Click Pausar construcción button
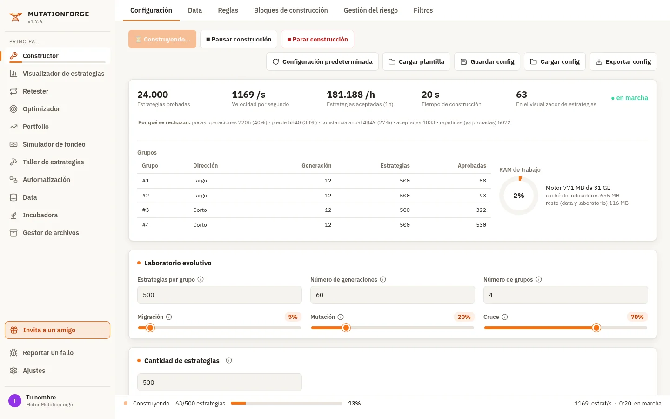The width and height of the screenshot is (670, 419). coord(239,39)
